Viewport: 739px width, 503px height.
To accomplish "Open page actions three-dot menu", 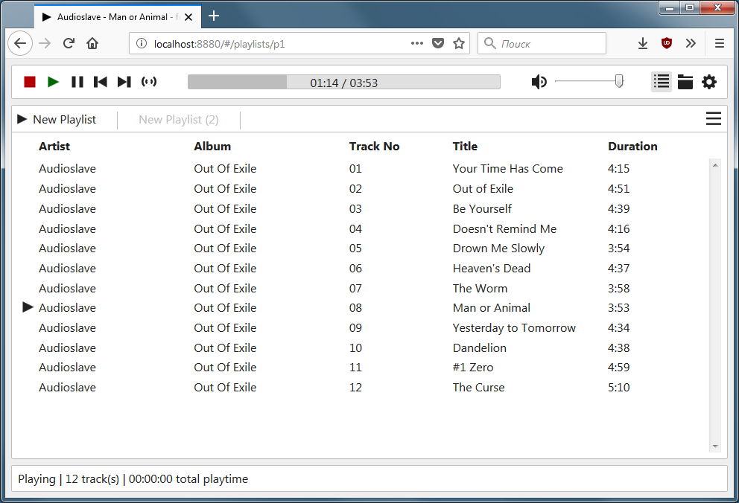I will tap(416, 43).
